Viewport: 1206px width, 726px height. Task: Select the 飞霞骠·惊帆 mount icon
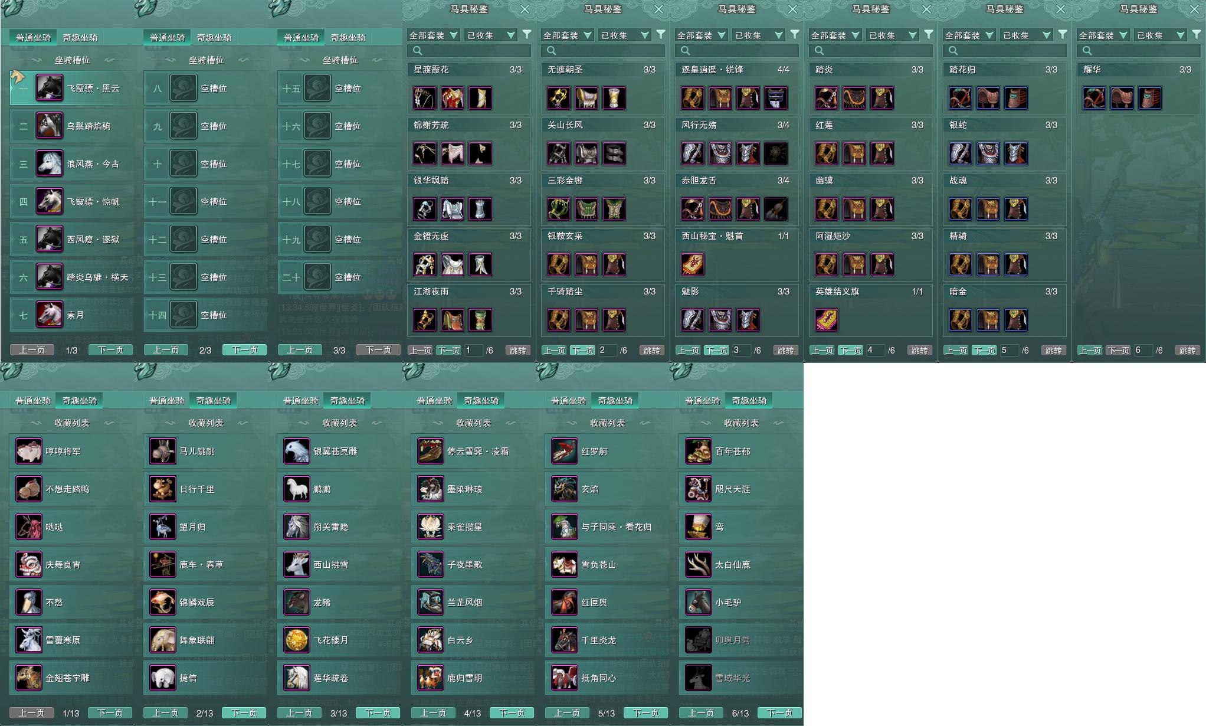coord(50,201)
